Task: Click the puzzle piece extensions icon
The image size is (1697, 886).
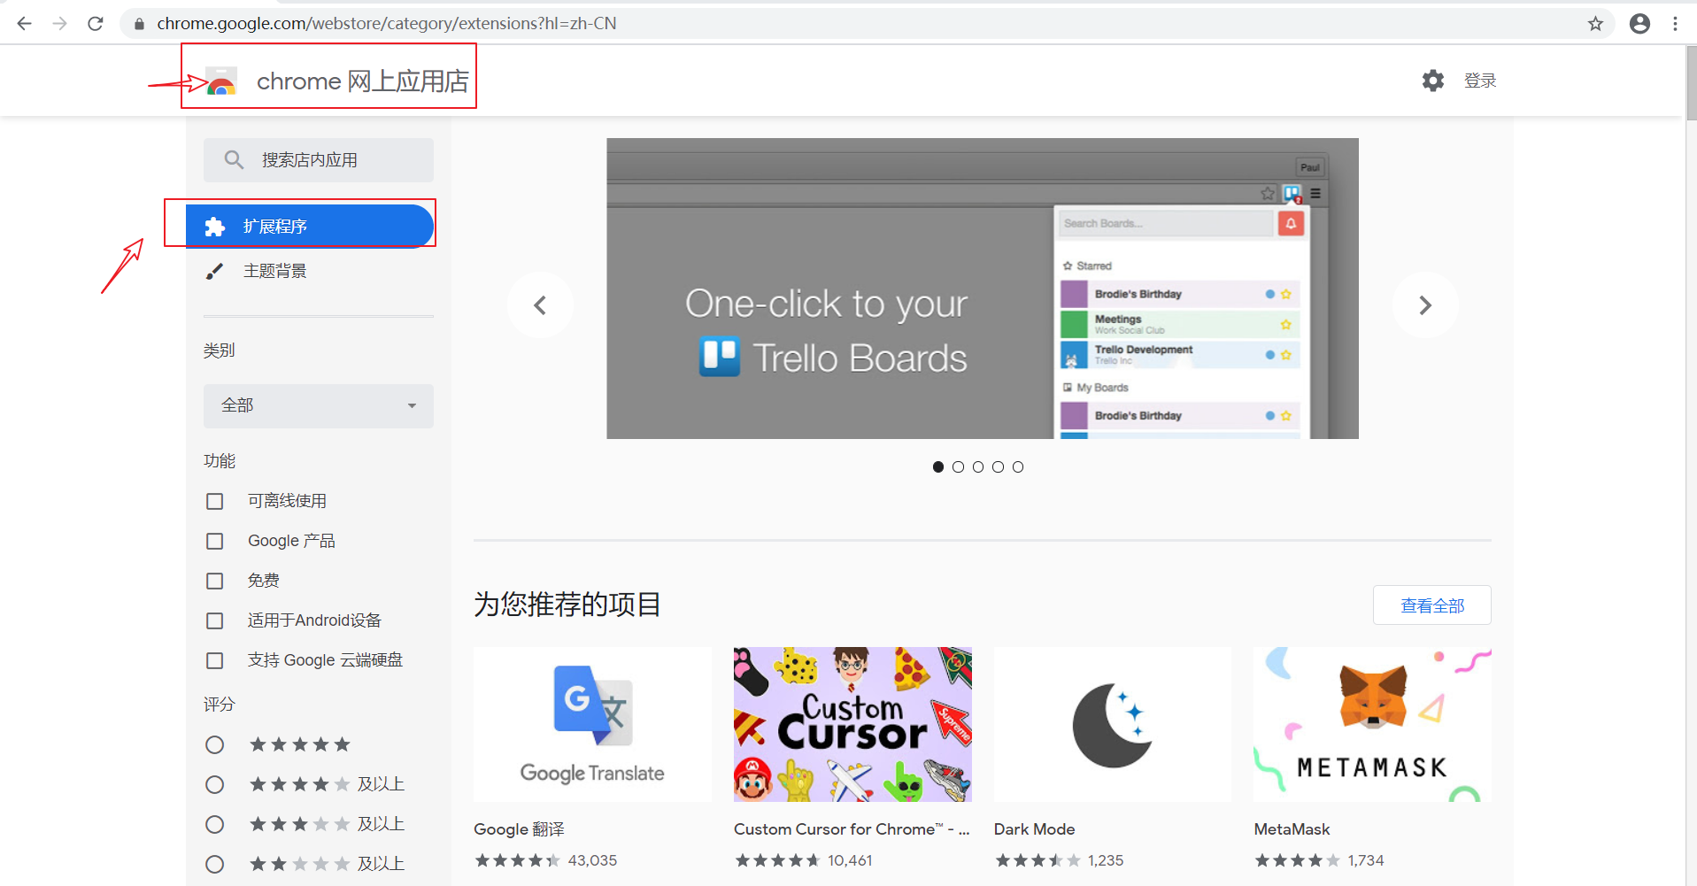Action: pos(215,227)
